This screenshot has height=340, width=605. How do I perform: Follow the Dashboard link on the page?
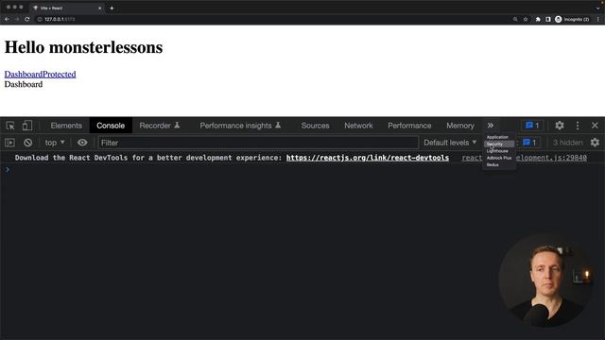coord(23,74)
